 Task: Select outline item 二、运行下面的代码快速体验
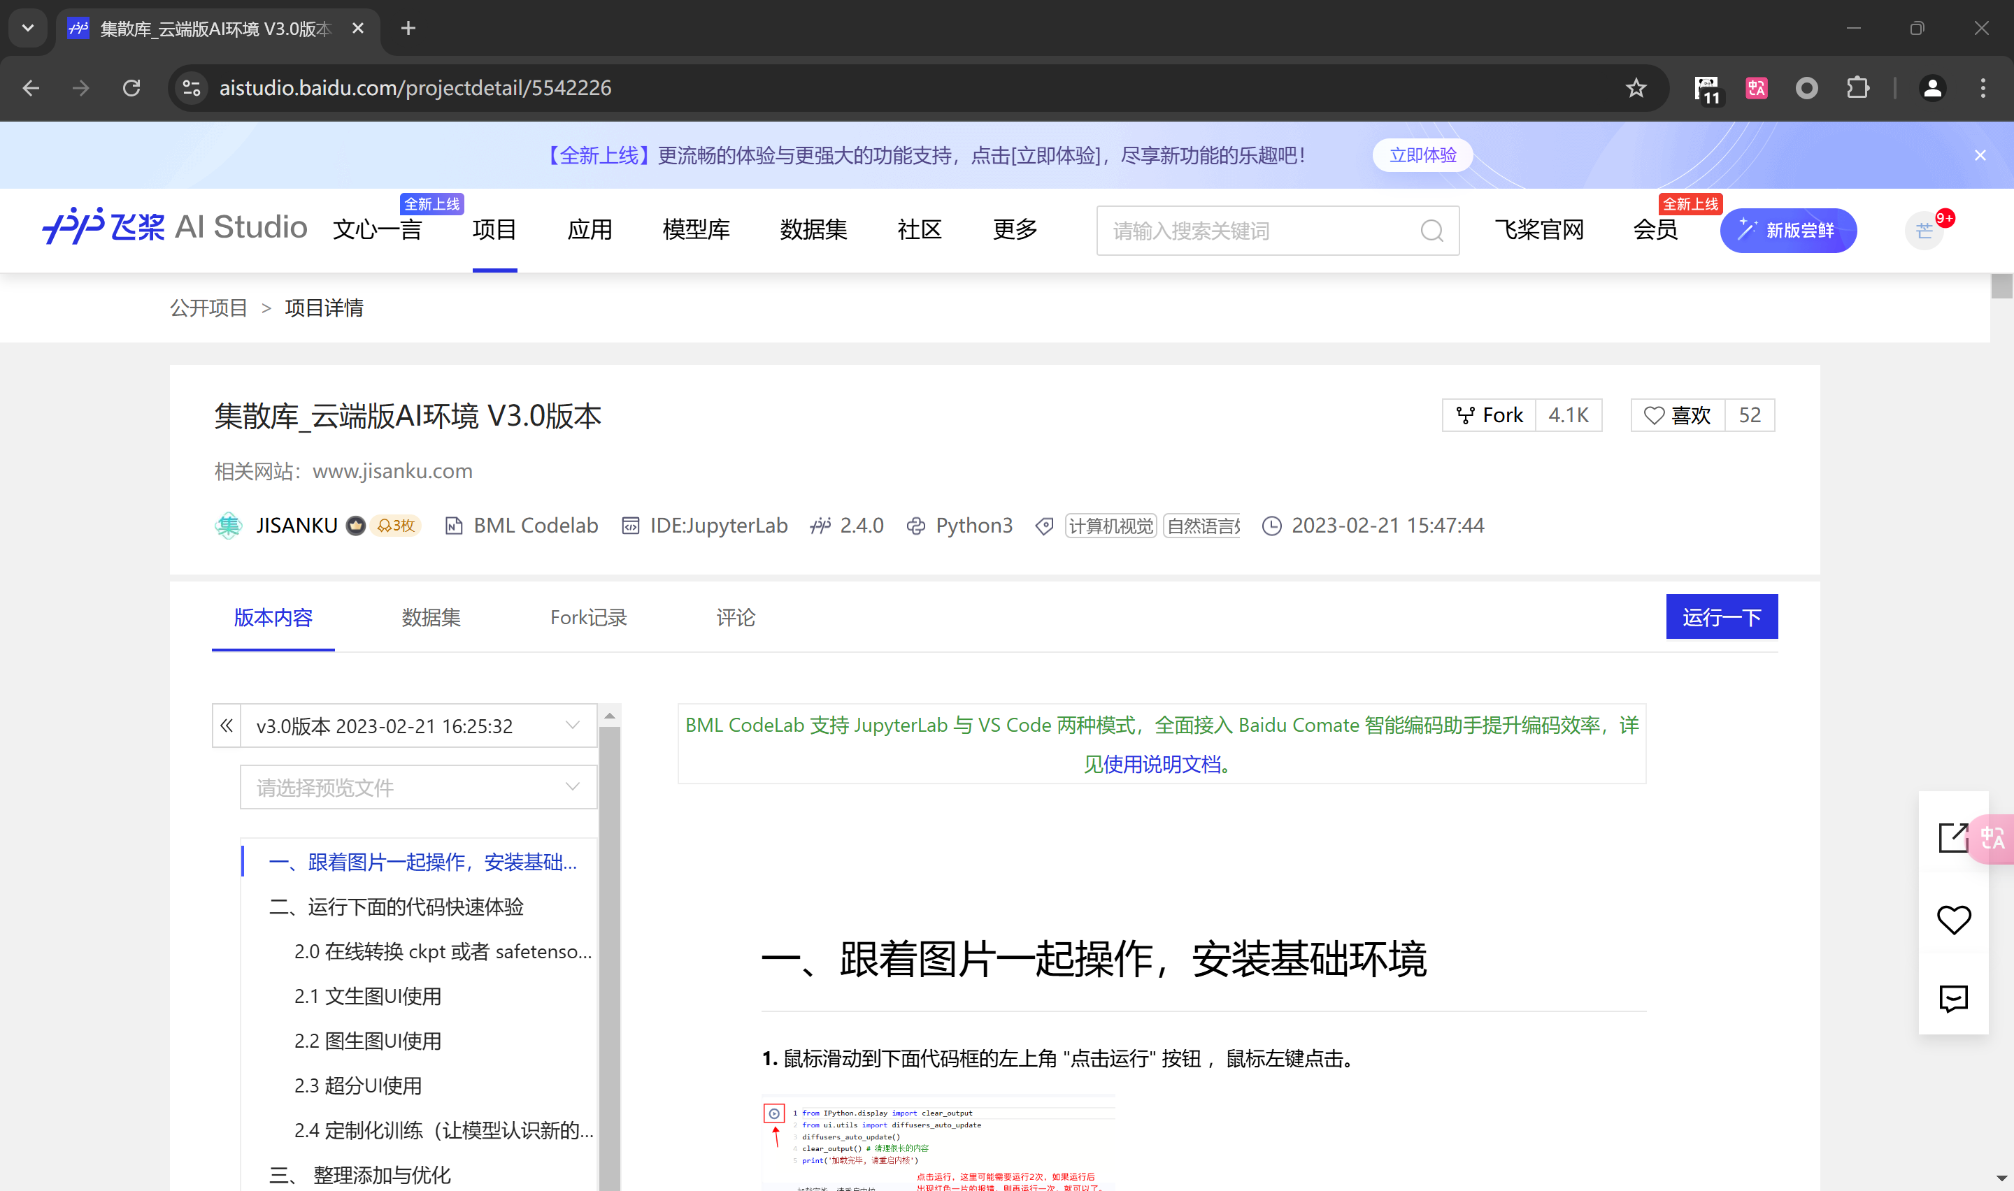pos(396,907)
